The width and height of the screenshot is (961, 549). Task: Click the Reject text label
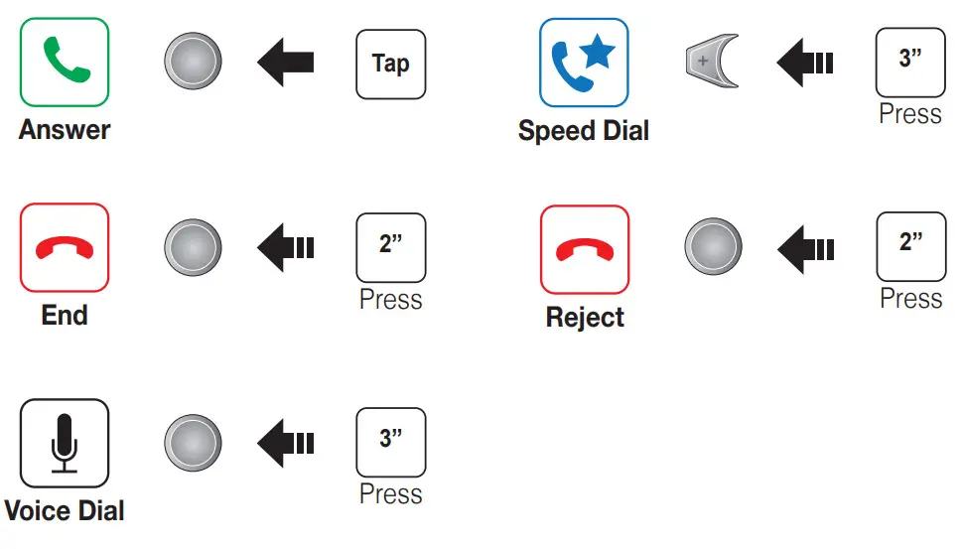coord(585,318)
